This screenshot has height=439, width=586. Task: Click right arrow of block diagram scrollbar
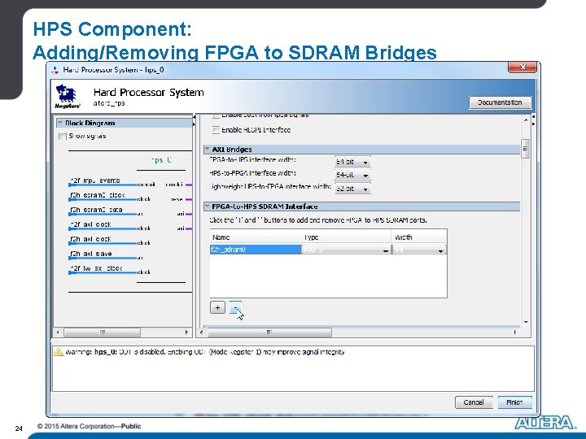[x=186, y=333]
